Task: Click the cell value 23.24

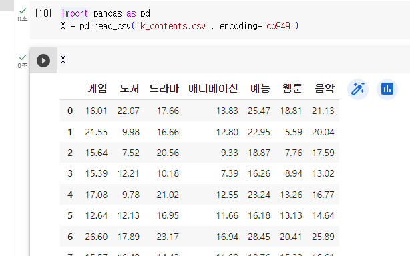Action: point(259,195)
